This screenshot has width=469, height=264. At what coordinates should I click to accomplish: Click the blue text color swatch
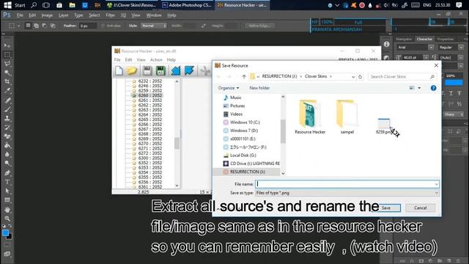pyautogui.click(x=454, y=83)
